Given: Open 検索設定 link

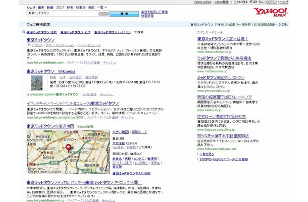Looking at the screenshot, I should click(147, 16).
